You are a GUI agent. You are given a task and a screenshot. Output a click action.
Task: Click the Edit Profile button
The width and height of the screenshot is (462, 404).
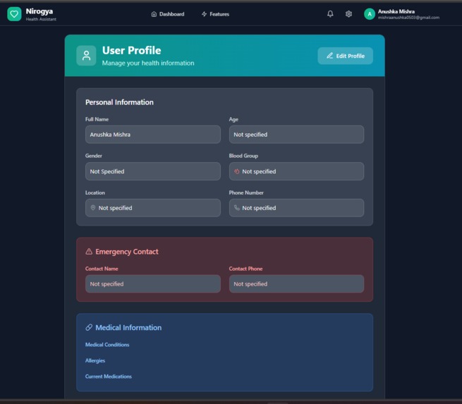346,56
